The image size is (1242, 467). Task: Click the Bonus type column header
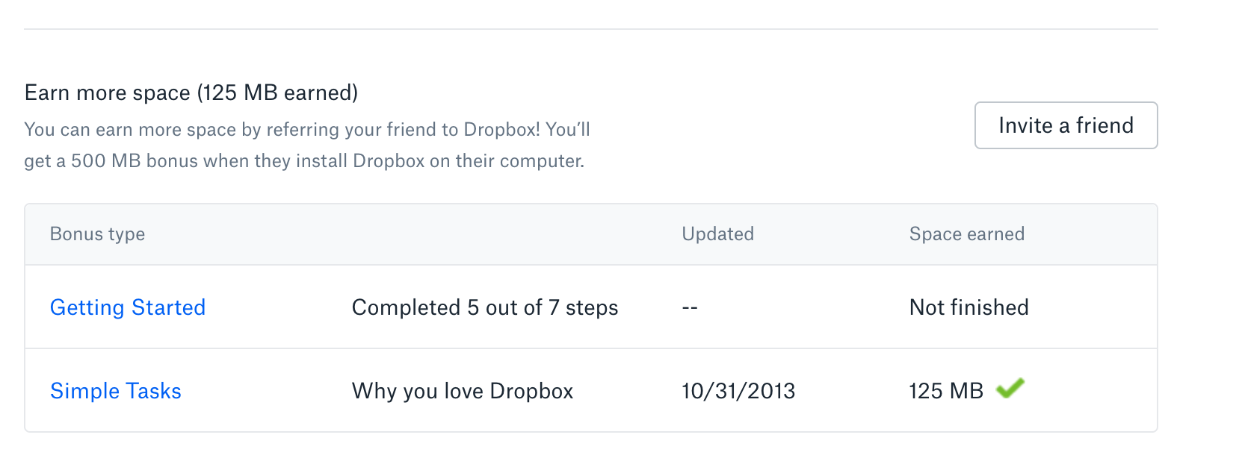98,234
